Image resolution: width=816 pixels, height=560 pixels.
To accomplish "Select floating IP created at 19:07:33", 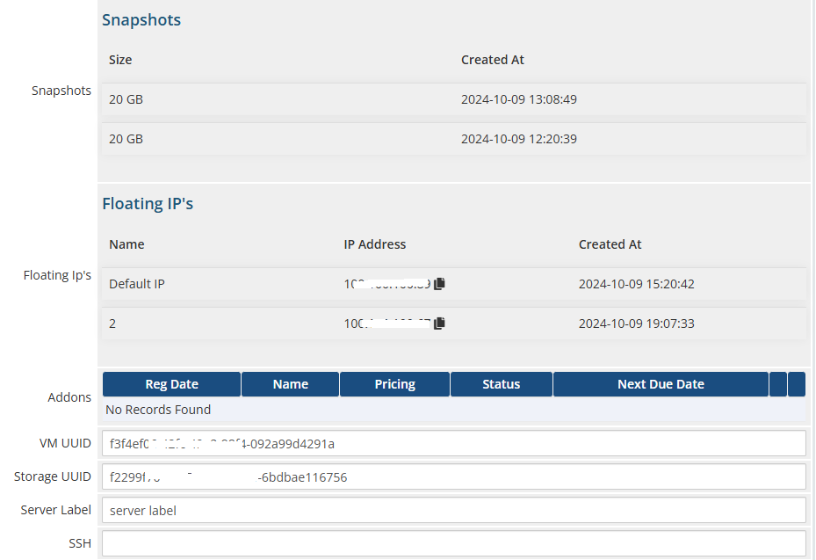I will point(636,324).
